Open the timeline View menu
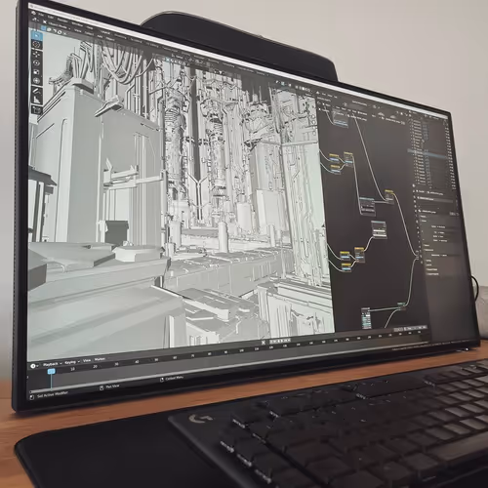The image size is (488, 488). click(x=87, y=360)
